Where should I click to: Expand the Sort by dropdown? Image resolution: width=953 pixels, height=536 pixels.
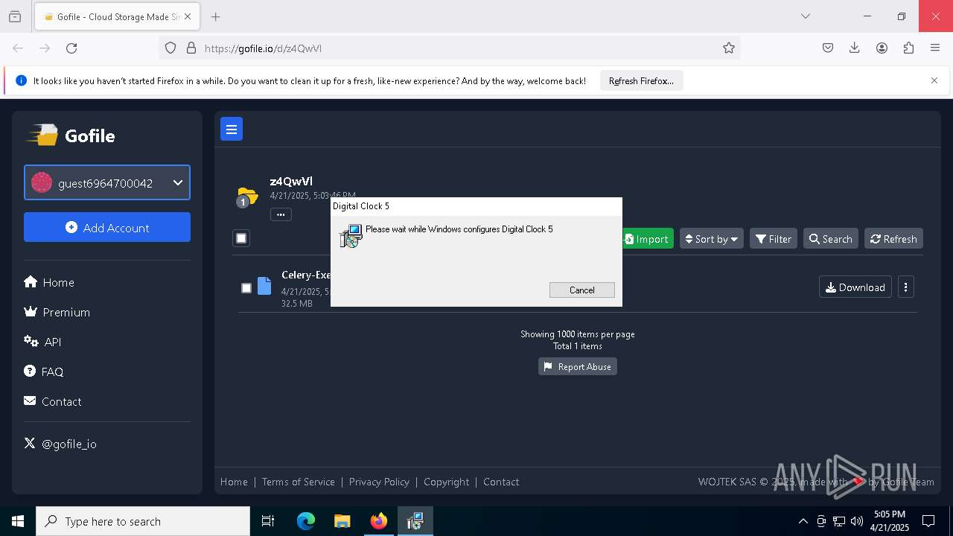click(711, 238)
